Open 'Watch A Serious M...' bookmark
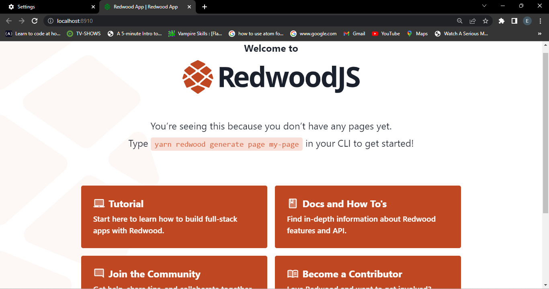The image size is (549, 289). pos(461,34)
